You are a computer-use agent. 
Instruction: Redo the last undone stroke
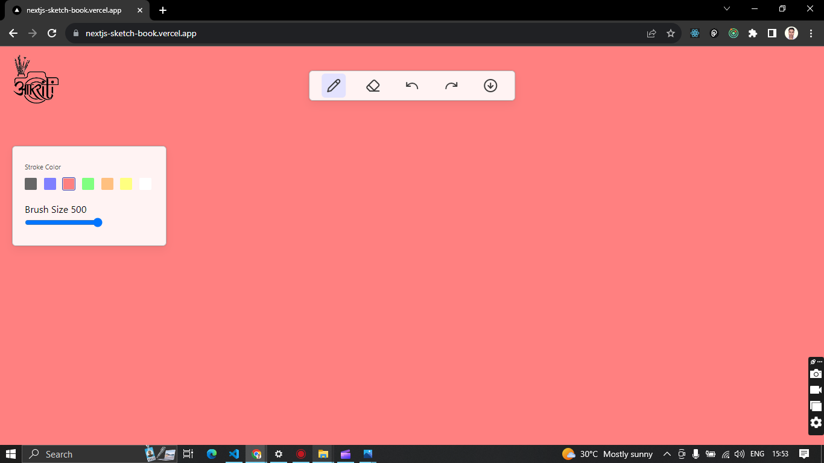(451, 86)
